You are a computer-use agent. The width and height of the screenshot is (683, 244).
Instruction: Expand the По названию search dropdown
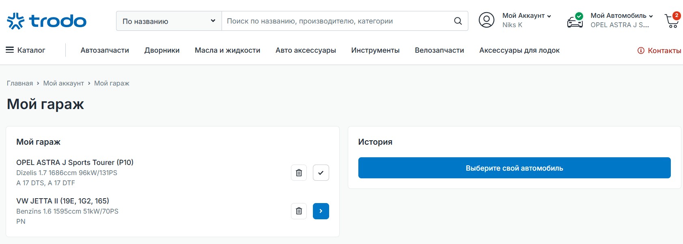click(169, 21)
